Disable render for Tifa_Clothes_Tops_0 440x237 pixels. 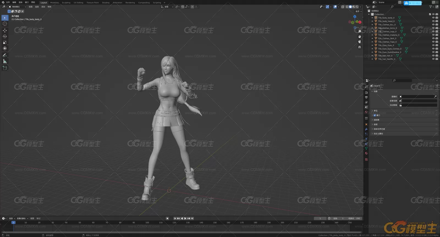coord(437,42)
